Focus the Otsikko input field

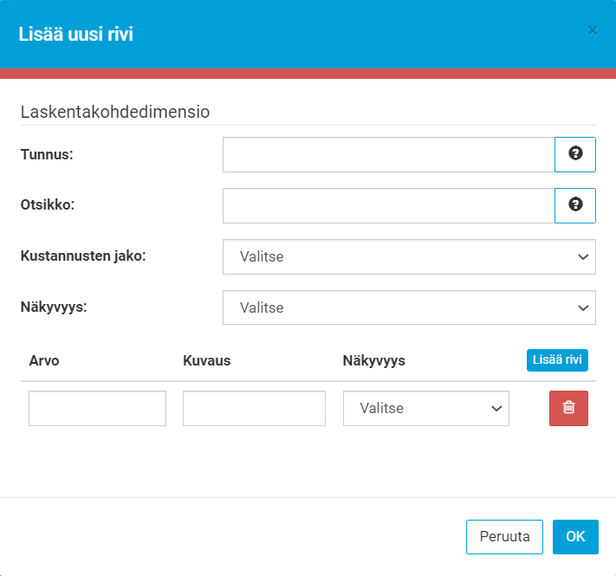pos(388,205)
